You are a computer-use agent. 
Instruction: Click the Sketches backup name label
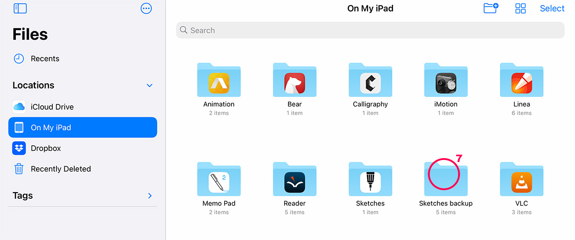(x=446, y=203)
